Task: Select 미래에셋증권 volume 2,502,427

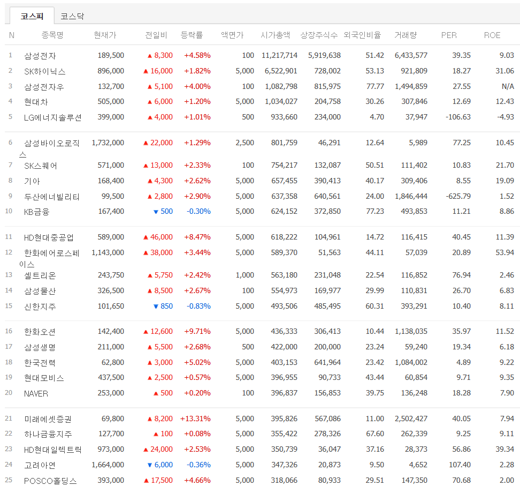Action: [411, 419]
